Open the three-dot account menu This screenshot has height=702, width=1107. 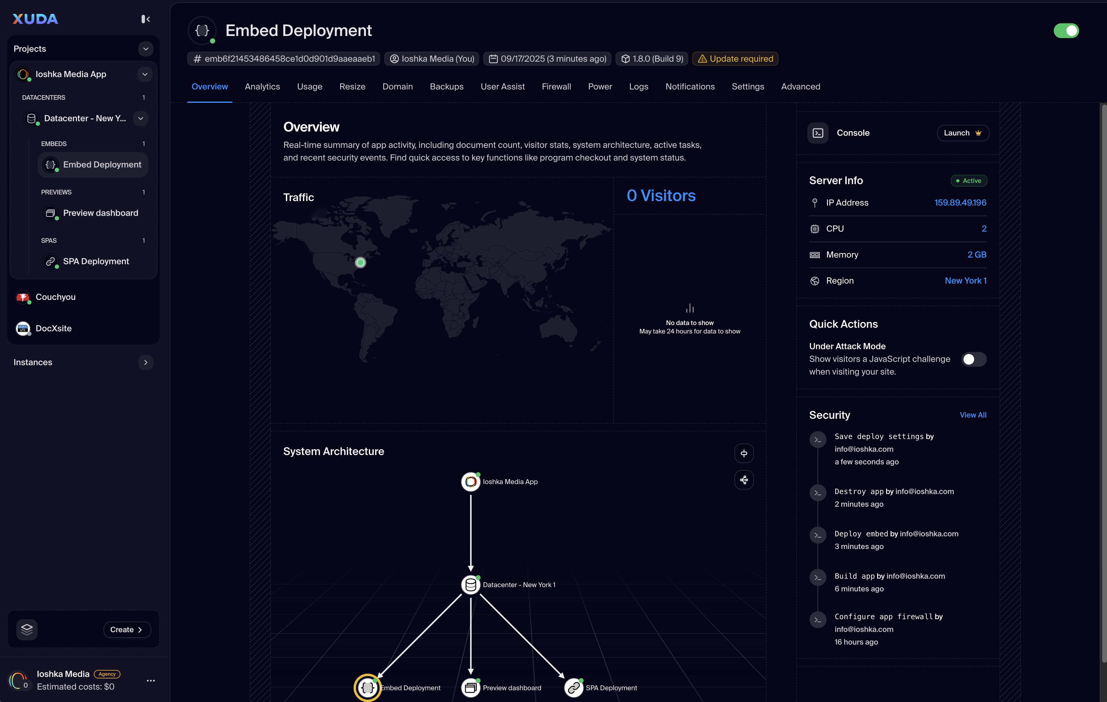click(x=151, y=681)
